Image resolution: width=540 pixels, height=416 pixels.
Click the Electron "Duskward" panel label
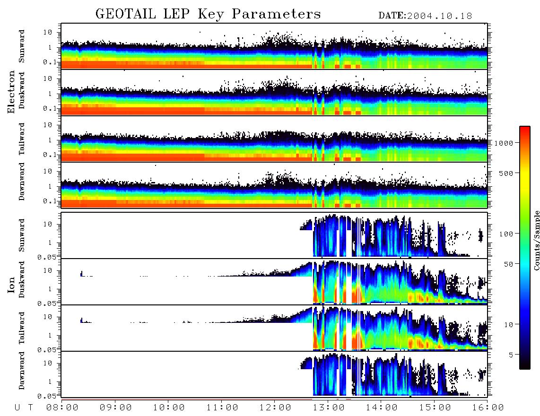(x=22, y=91)
